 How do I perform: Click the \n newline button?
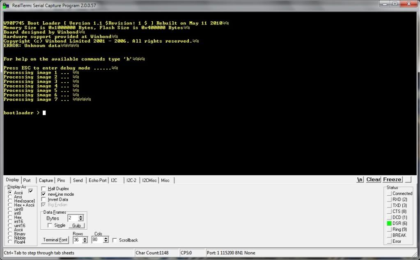click(360, 180)
